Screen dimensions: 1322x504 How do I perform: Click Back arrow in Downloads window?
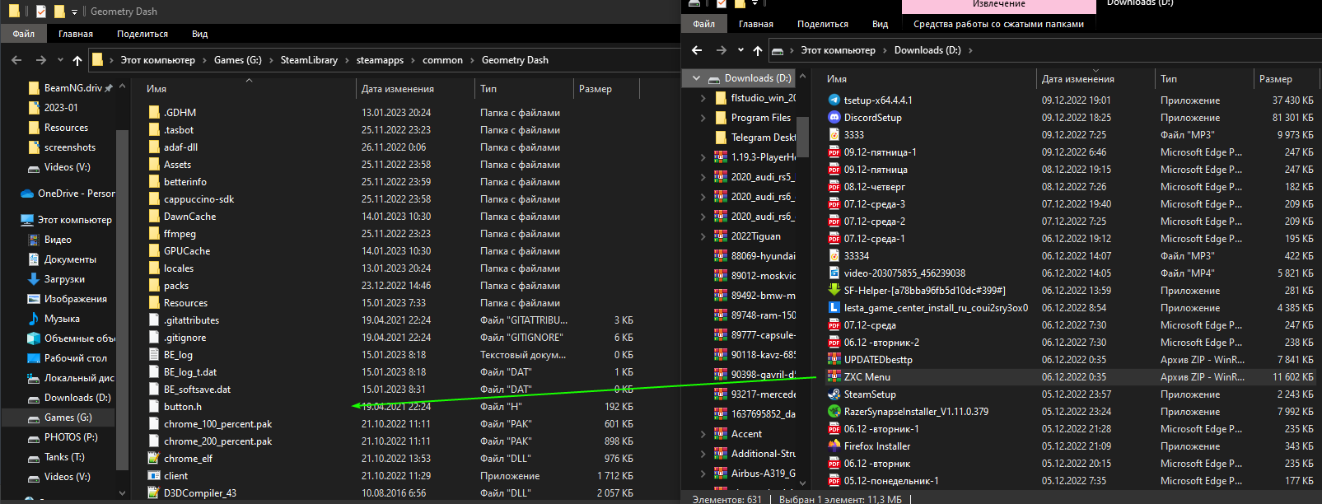(697, 50)
